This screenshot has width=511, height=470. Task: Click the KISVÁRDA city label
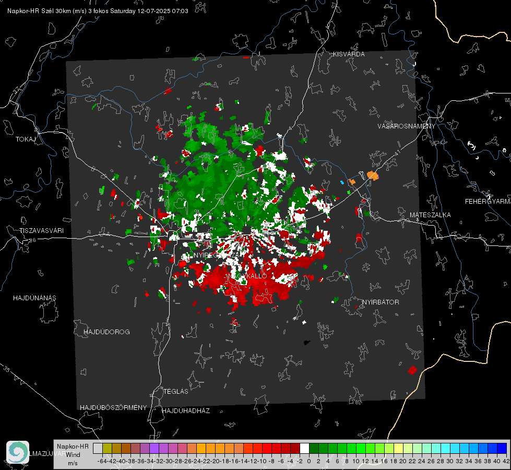[x=349, y=54]
